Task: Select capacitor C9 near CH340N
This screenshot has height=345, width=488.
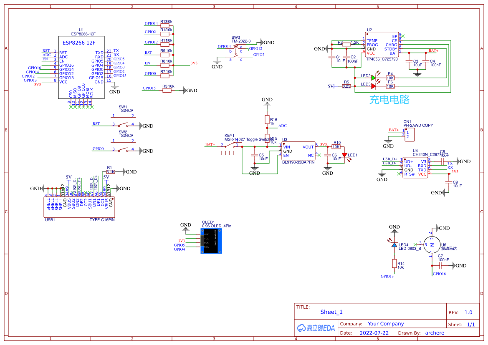Action: pyautogui.click(x=448, y=182)
